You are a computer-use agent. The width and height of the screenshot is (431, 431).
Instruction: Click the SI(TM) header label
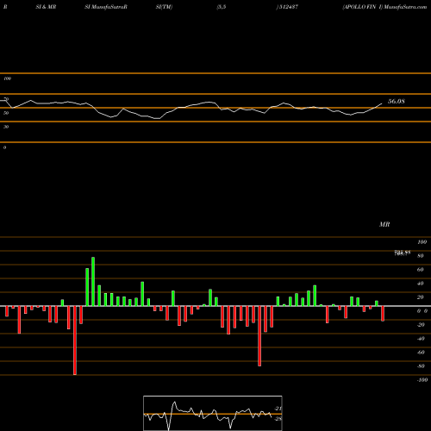164,7
